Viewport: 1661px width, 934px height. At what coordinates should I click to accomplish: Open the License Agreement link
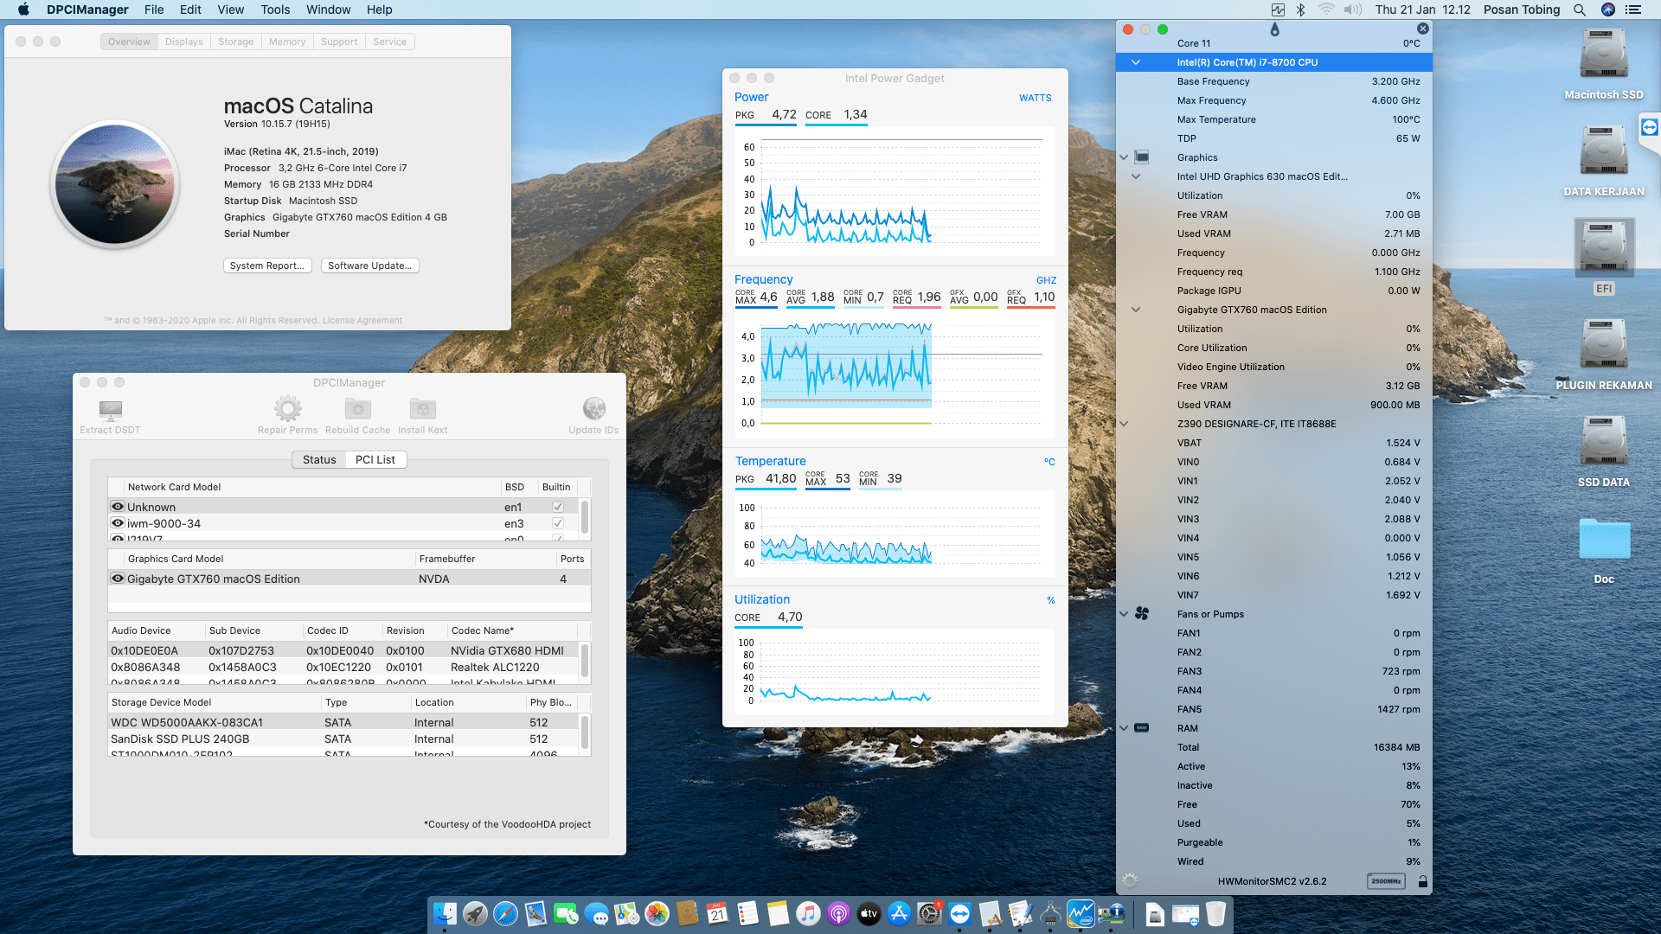tap(362, 320)
